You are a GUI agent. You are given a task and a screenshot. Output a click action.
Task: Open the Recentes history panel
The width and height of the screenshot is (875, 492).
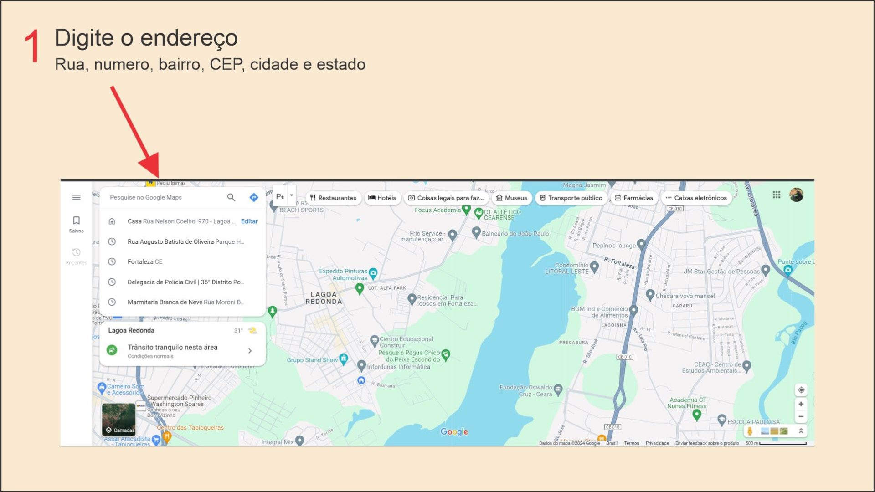click(76, 256)
